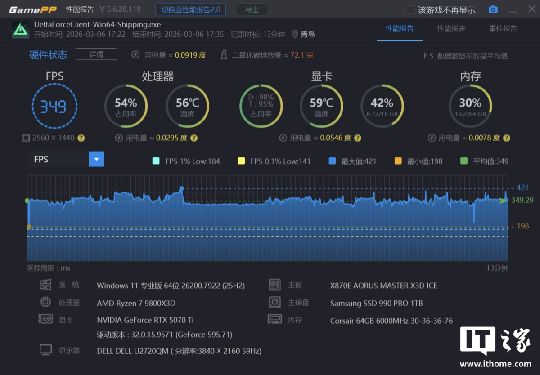Click the total power usage plug icon
The width and height of the screenshot is (540, 375).
coord(135,55)
